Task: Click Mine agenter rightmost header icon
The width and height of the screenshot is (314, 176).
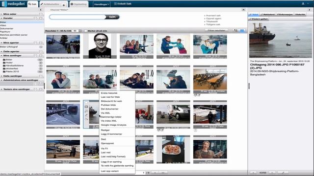Action: 41,43
